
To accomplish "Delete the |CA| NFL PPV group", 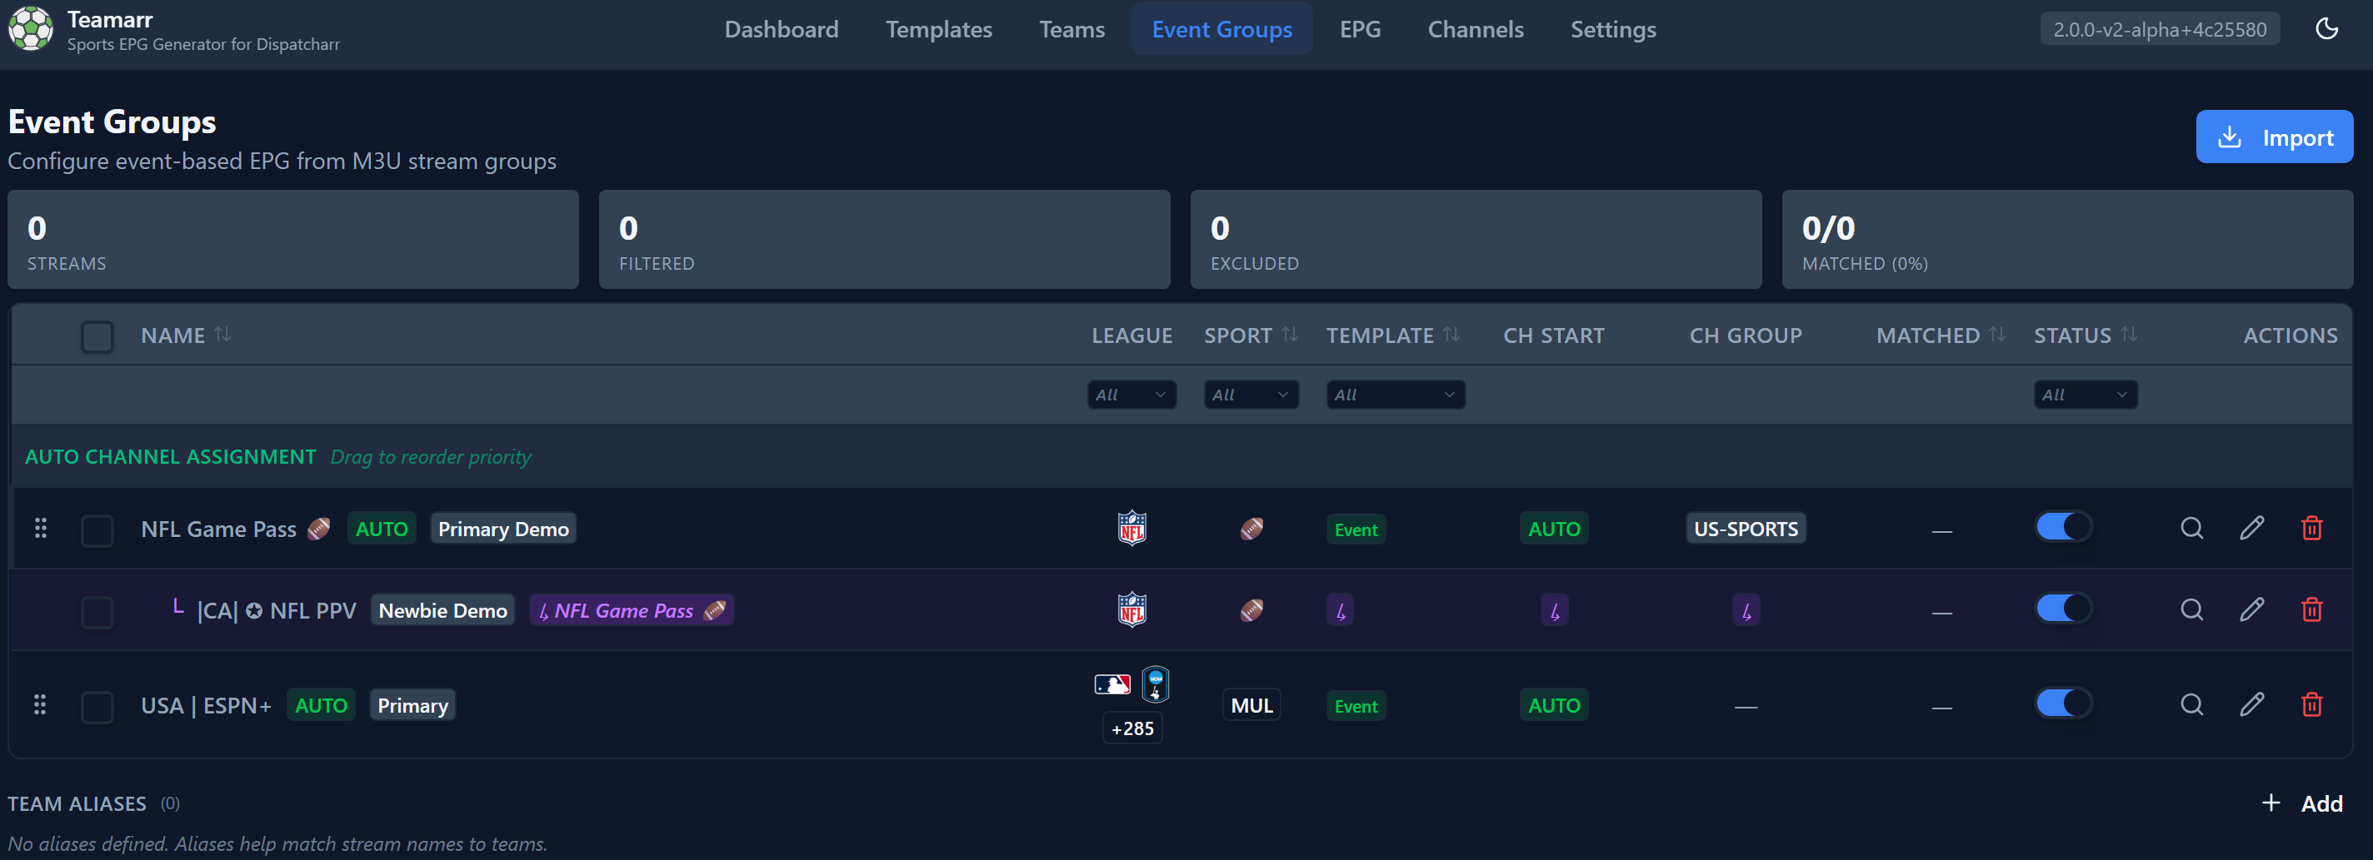I will pos(2311,609).
